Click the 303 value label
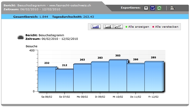The width and height of the screenshot is (190, 107). coord(118,56)
